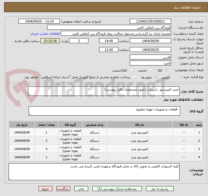Click unit دستگاه in row 1
The width and height of the screenshot is (208, 196).
pos(94,132)
